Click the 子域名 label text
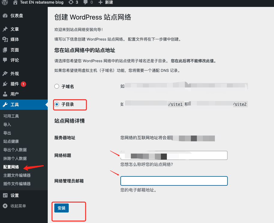Image resolution: width=274 pixels, height=223 pixels. coord(68,86)
